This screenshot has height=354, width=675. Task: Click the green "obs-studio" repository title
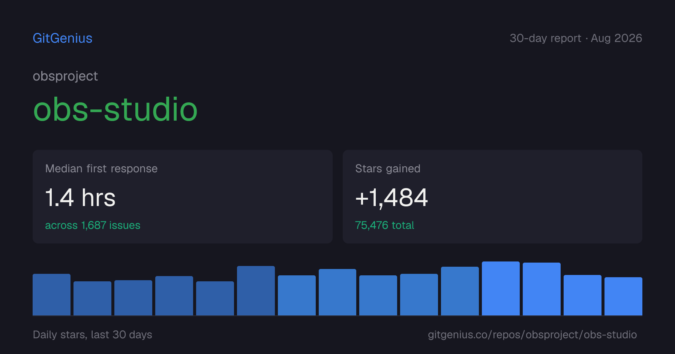pyautogui.click(x=115, y=109)
